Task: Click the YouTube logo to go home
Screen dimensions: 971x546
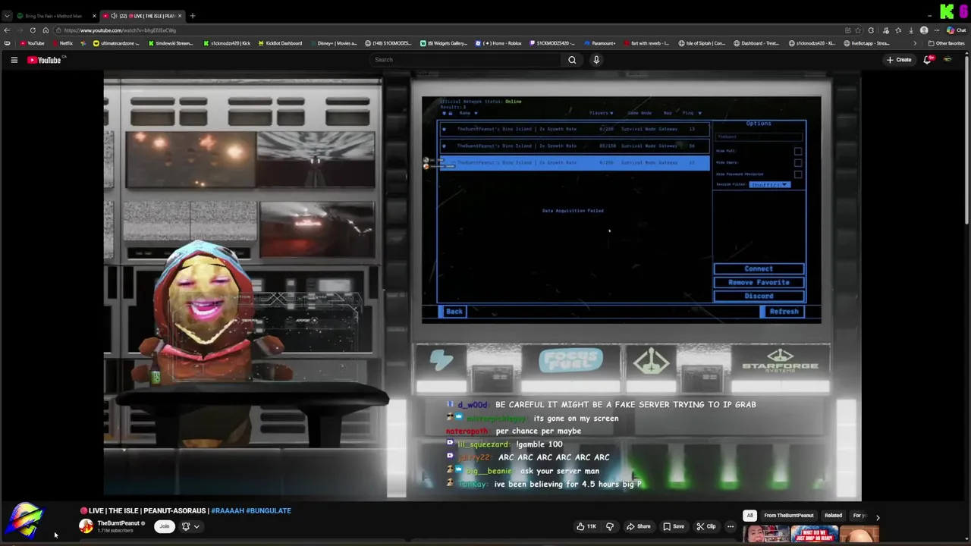Action: (x=44, y=60)
